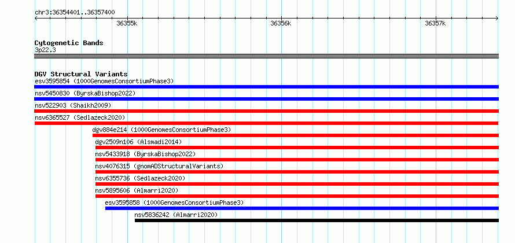Click the esv3595854 variant label
The image size is (515, 243).
[x=104, y=81]
